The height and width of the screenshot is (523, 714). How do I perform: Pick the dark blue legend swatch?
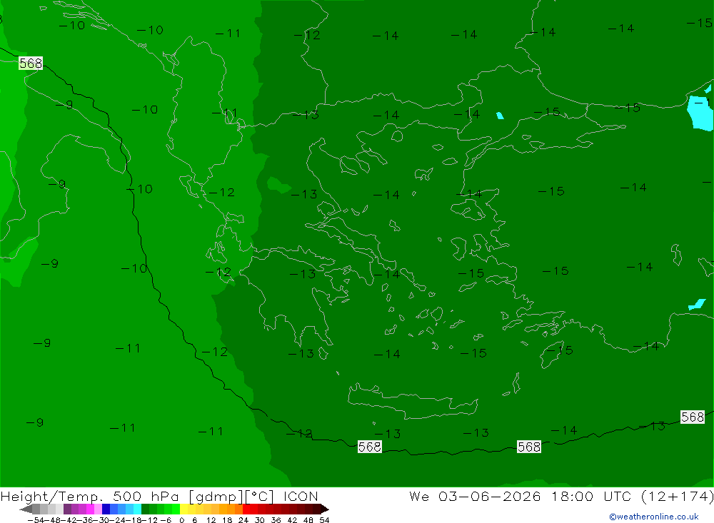pos(106,509)
